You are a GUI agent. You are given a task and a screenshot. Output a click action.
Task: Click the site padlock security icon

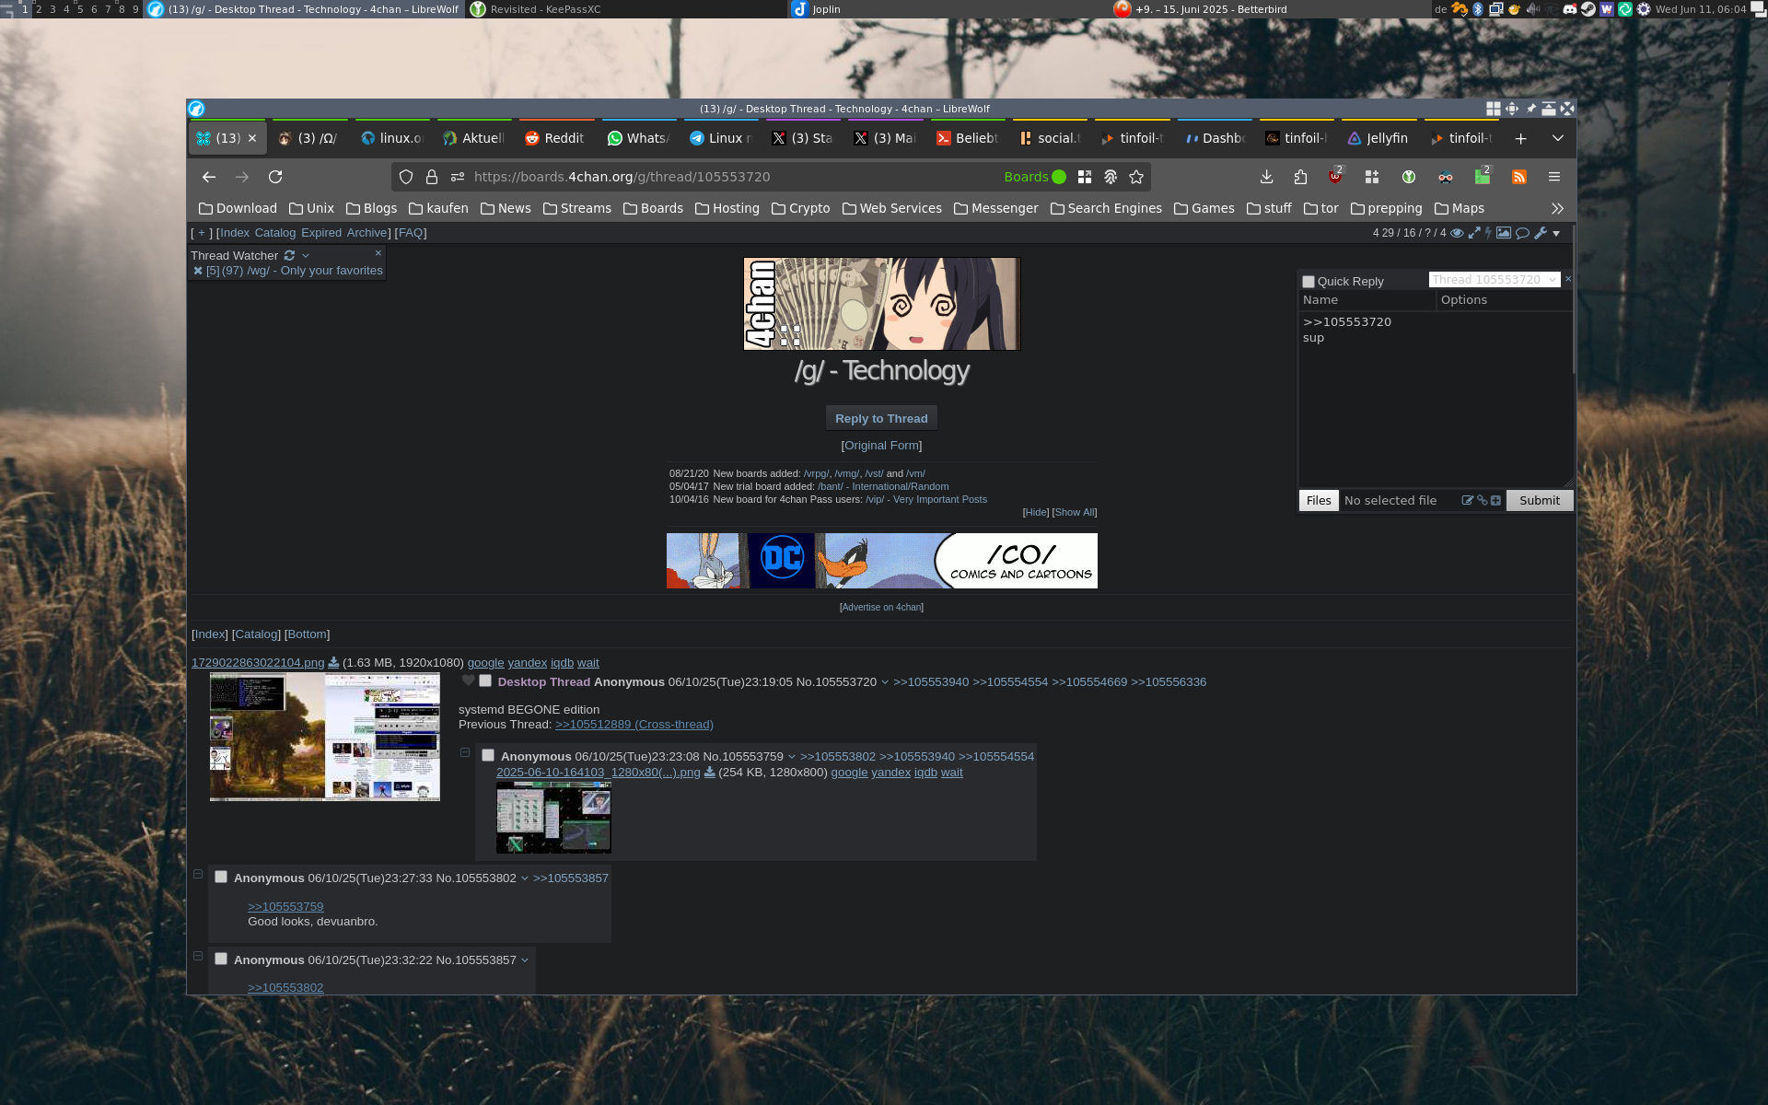pos(432,177)
